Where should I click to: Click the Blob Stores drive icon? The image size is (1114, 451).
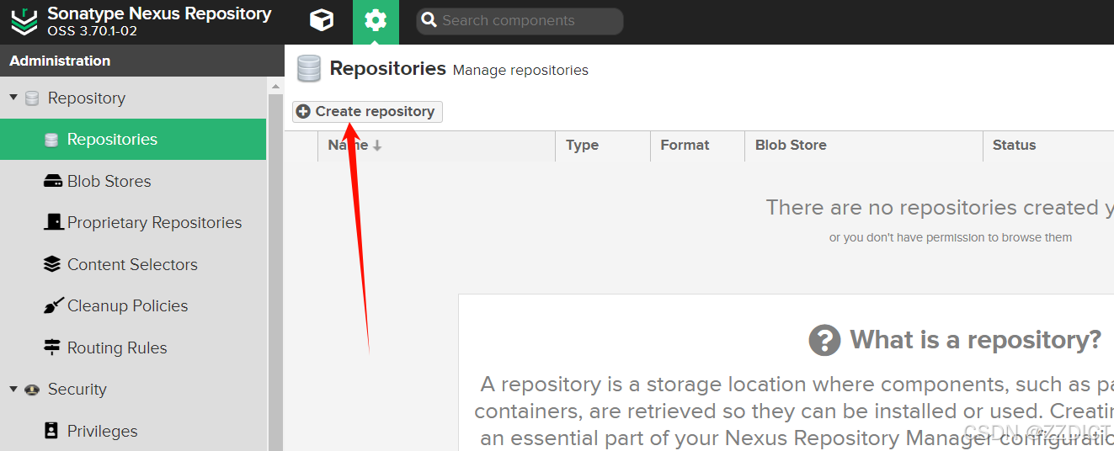click(x=52, y=181)
